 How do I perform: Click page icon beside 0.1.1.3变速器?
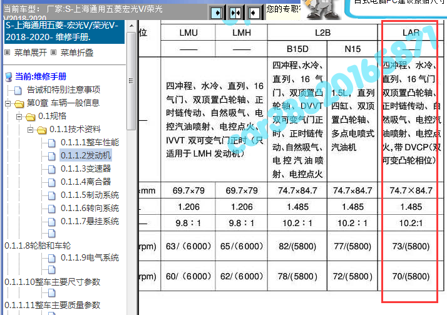coord(51,169)
